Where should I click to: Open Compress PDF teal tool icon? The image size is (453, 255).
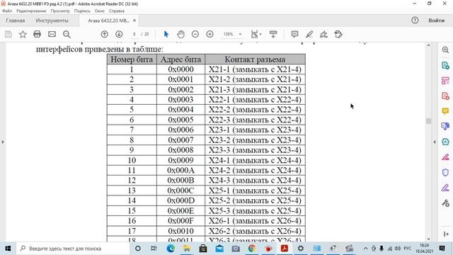pos(445,142)
